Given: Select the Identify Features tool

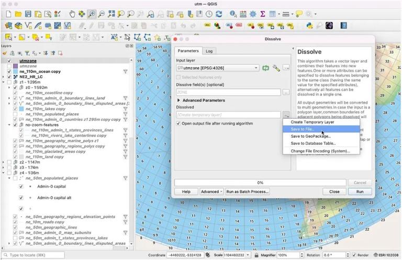Looking at the screenshot, I should 233,14.
